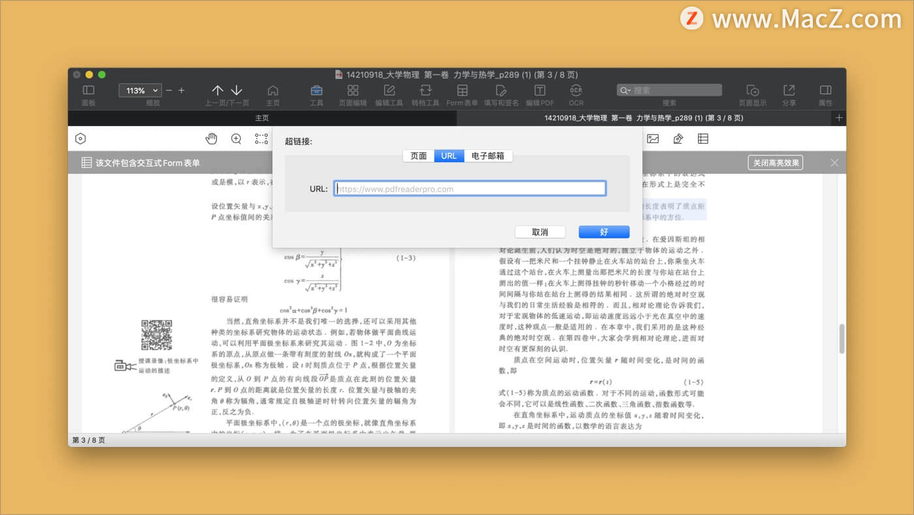Open 转档工具 conversion tool
Screen dimensions: 914x515
[x=425, y=90]
